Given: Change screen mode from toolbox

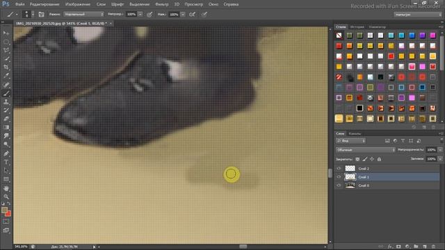Looking at the screenshot, I should pyautogui.click(x=6, y=230).
